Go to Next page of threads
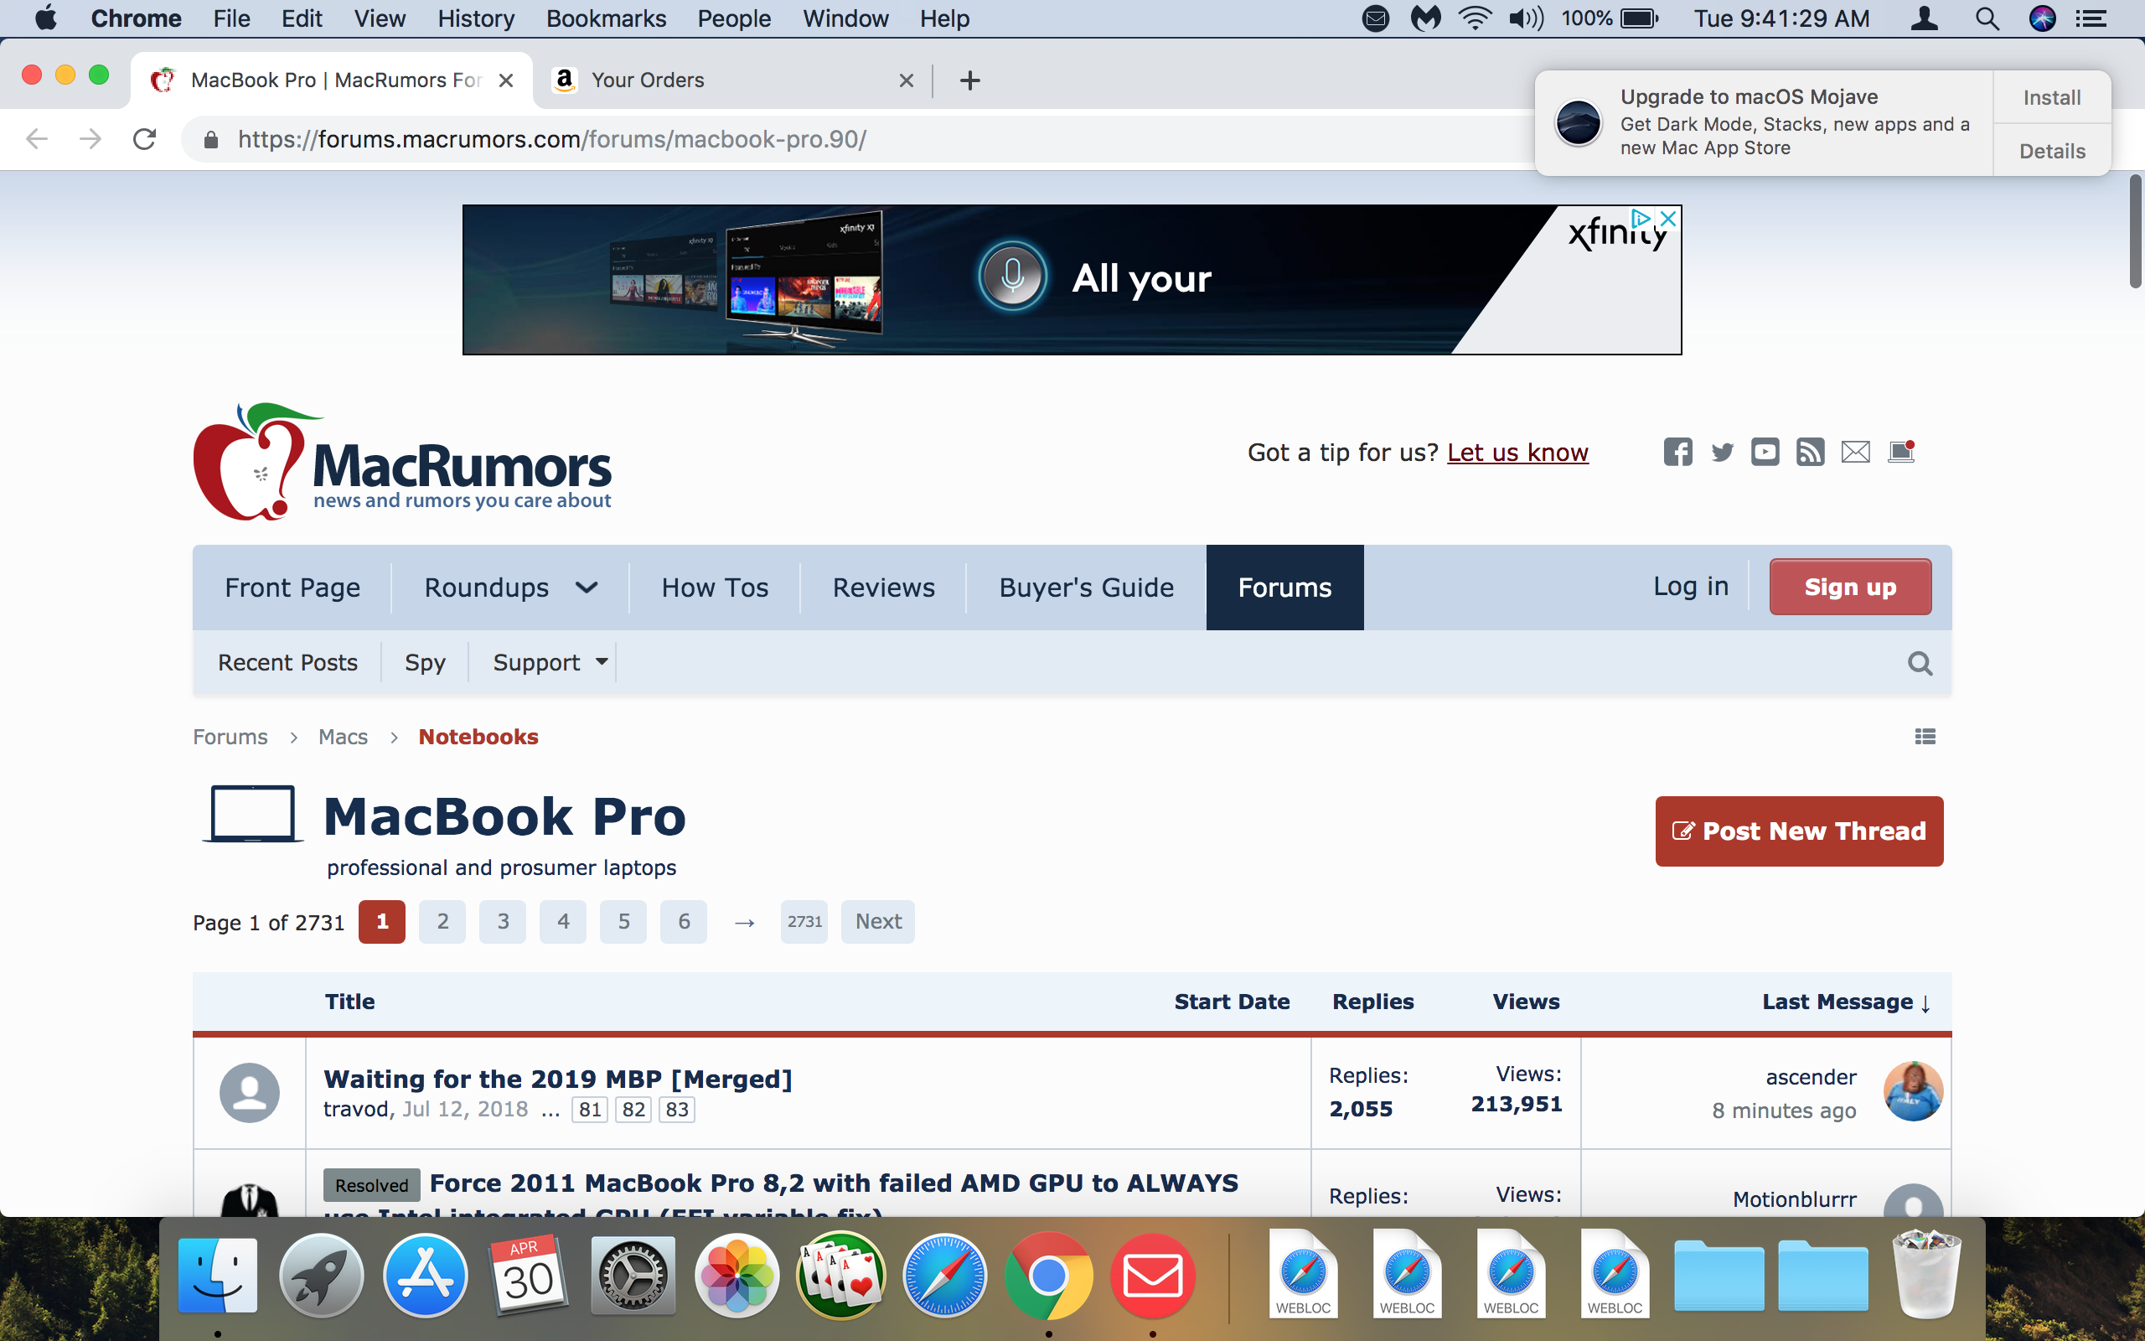Viewport: 2145px width, 1341px height. click(x=877, y=921)
